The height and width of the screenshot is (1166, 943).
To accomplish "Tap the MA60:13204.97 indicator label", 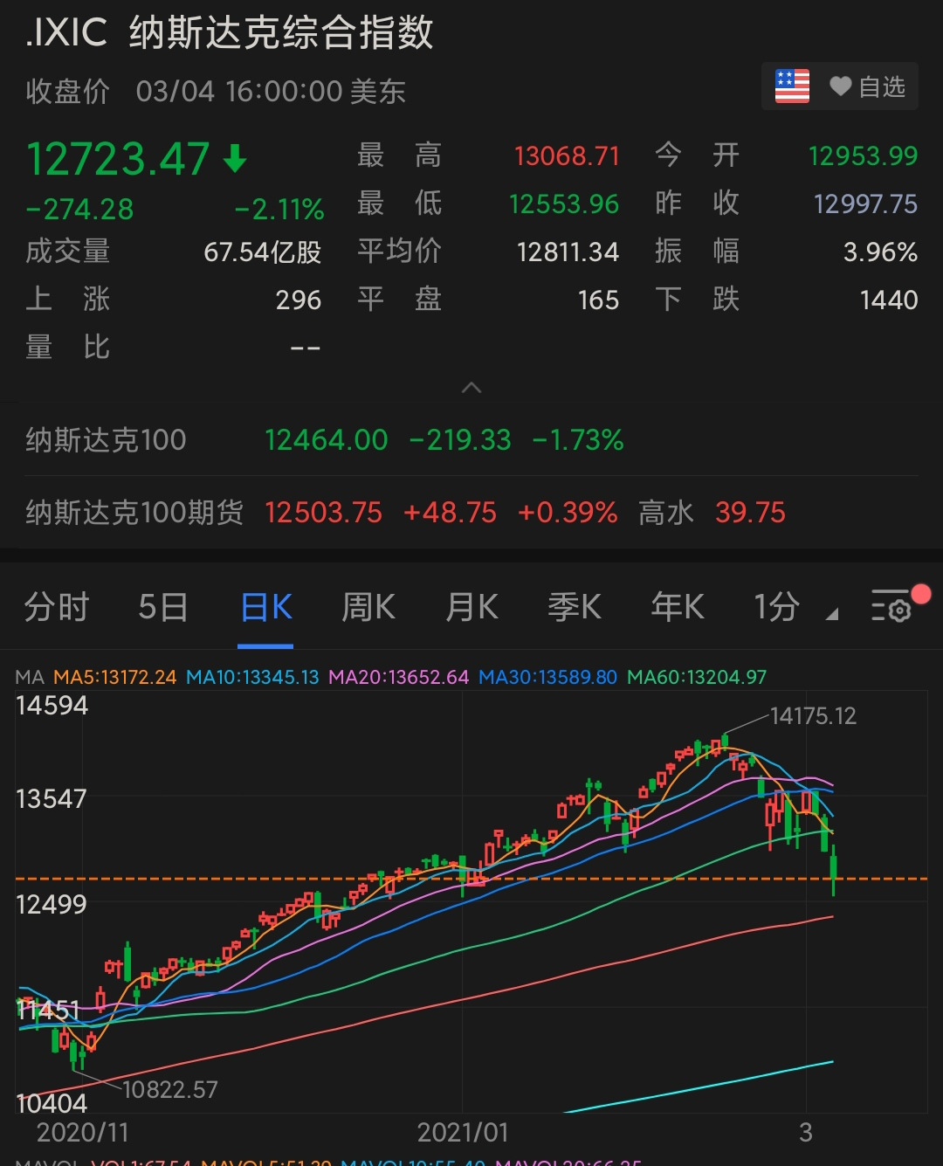I will [x=697, y=677].
